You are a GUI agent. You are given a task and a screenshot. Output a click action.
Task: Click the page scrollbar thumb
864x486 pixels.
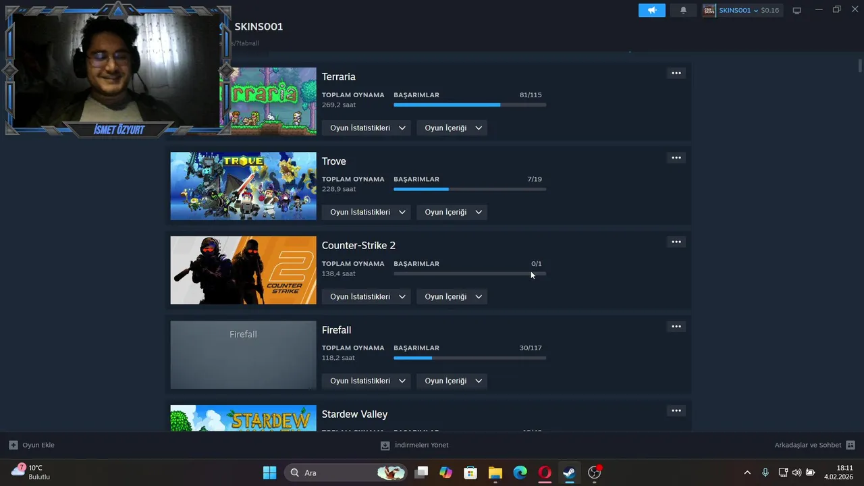860,65
